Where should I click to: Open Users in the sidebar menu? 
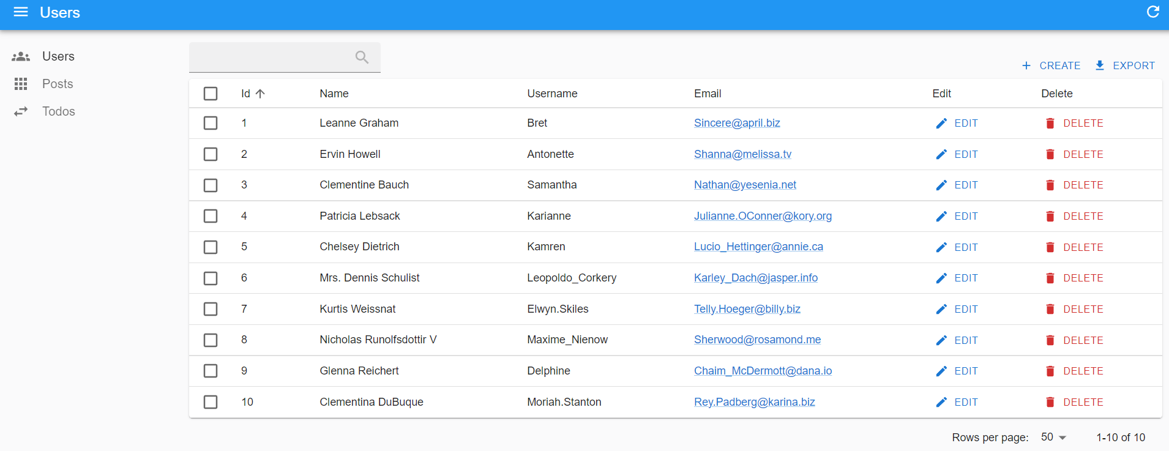(58, 56)
